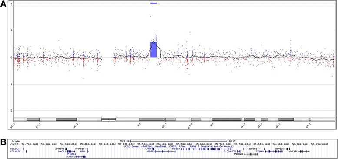Select the DHRS11 gene label
Viewport: 338px width, 159px height.
coord(80,149)
